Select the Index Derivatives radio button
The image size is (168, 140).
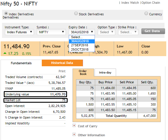(x=6, y=14)
